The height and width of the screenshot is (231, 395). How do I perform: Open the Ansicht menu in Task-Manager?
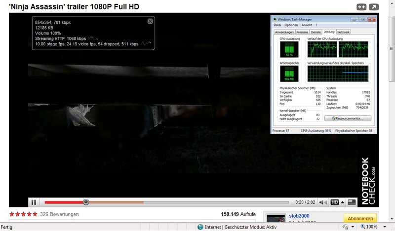pos(307,25)
